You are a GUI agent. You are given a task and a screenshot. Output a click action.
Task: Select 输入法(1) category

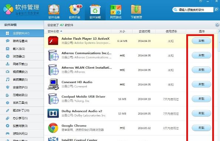tap(22, 49)
